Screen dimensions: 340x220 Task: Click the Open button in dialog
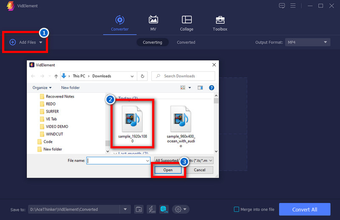coord(168,170)
